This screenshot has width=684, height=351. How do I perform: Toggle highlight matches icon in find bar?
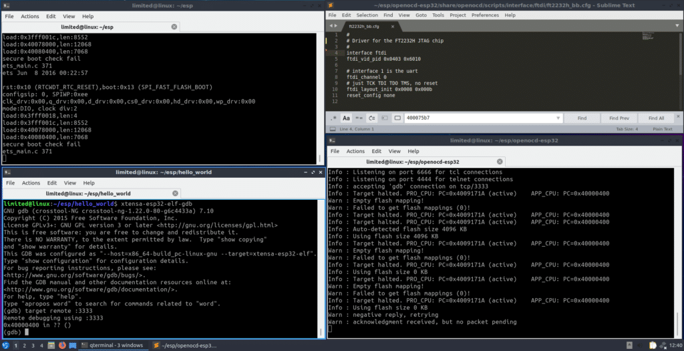pyautogui.click(x=397, y=118)
